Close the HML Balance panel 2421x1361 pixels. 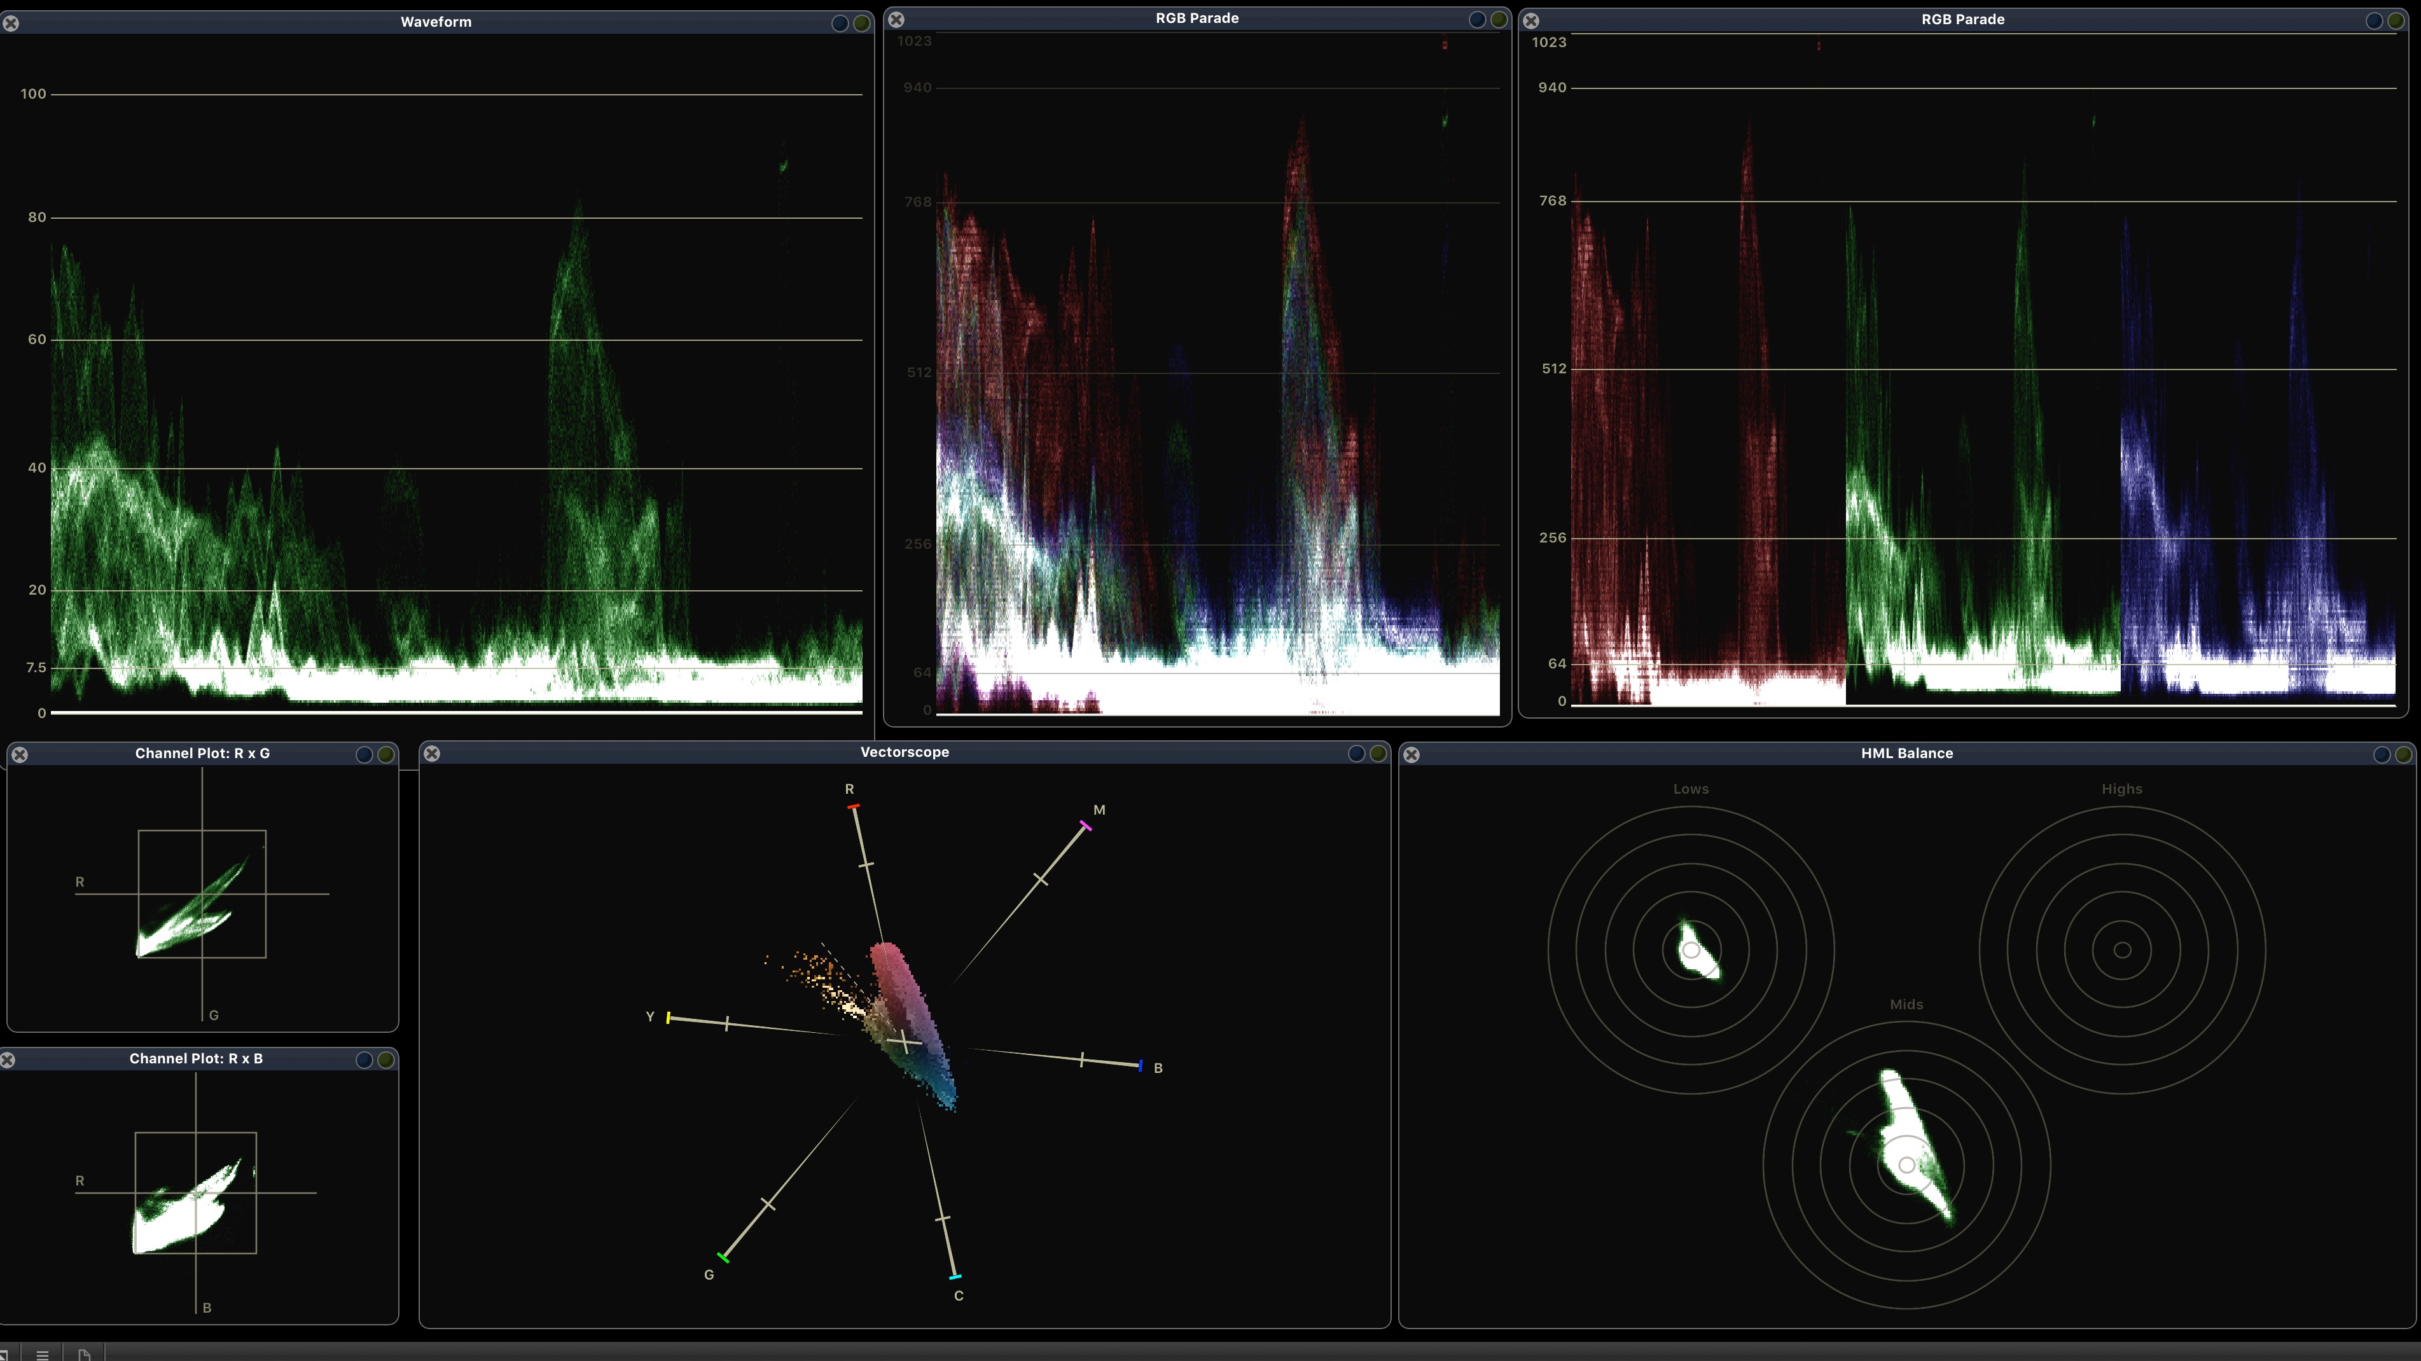pos(1412,754)
